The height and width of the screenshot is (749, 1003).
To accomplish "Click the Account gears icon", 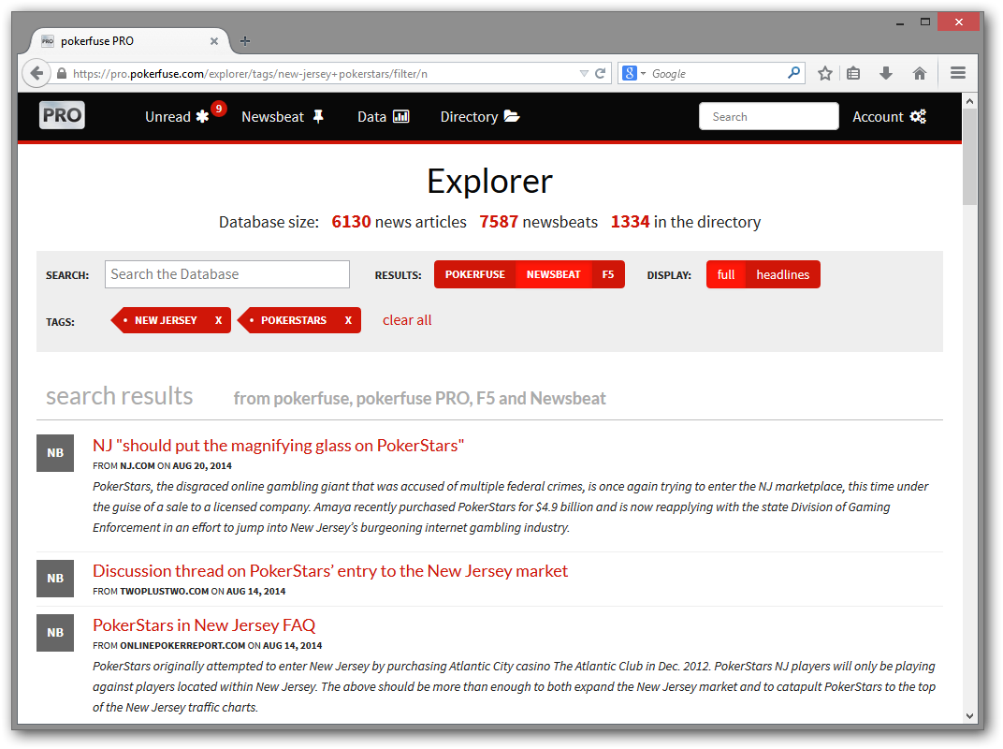I will click(x=918, y=116).
